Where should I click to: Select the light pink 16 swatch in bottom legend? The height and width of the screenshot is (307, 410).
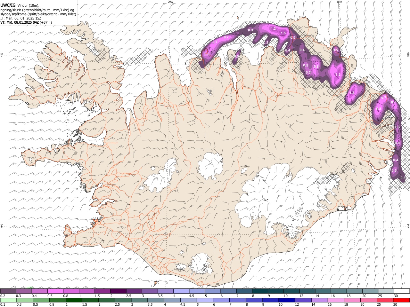[336, 300]
